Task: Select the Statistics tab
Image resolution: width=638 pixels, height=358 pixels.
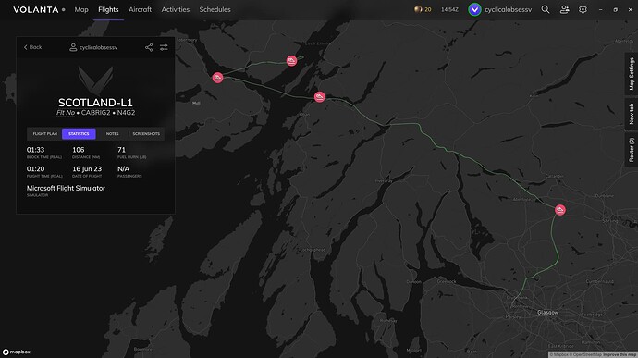Action: coord(79,134)
